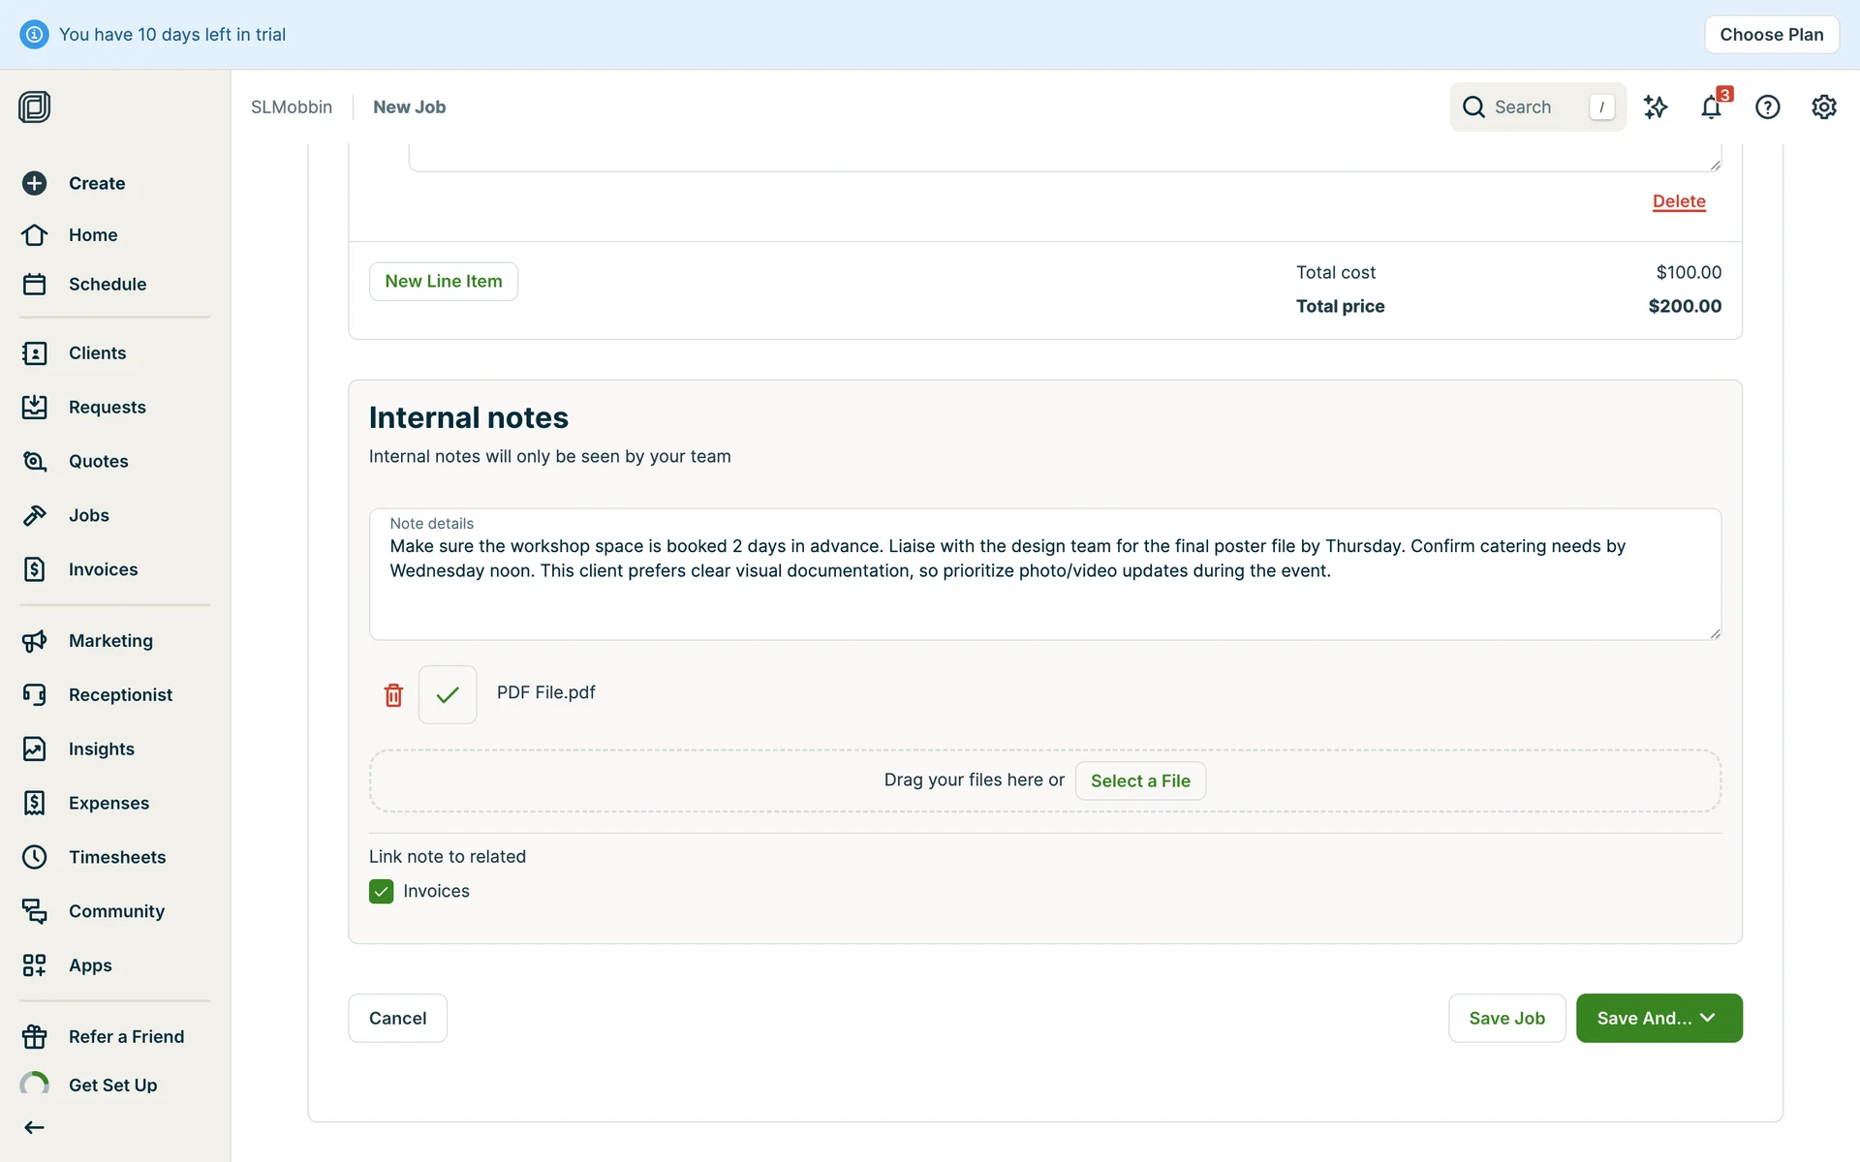The width and height of the screenshot is (1860, 1162).
Task: Open the AI sparkle assistant icon
Action: 1656,107
